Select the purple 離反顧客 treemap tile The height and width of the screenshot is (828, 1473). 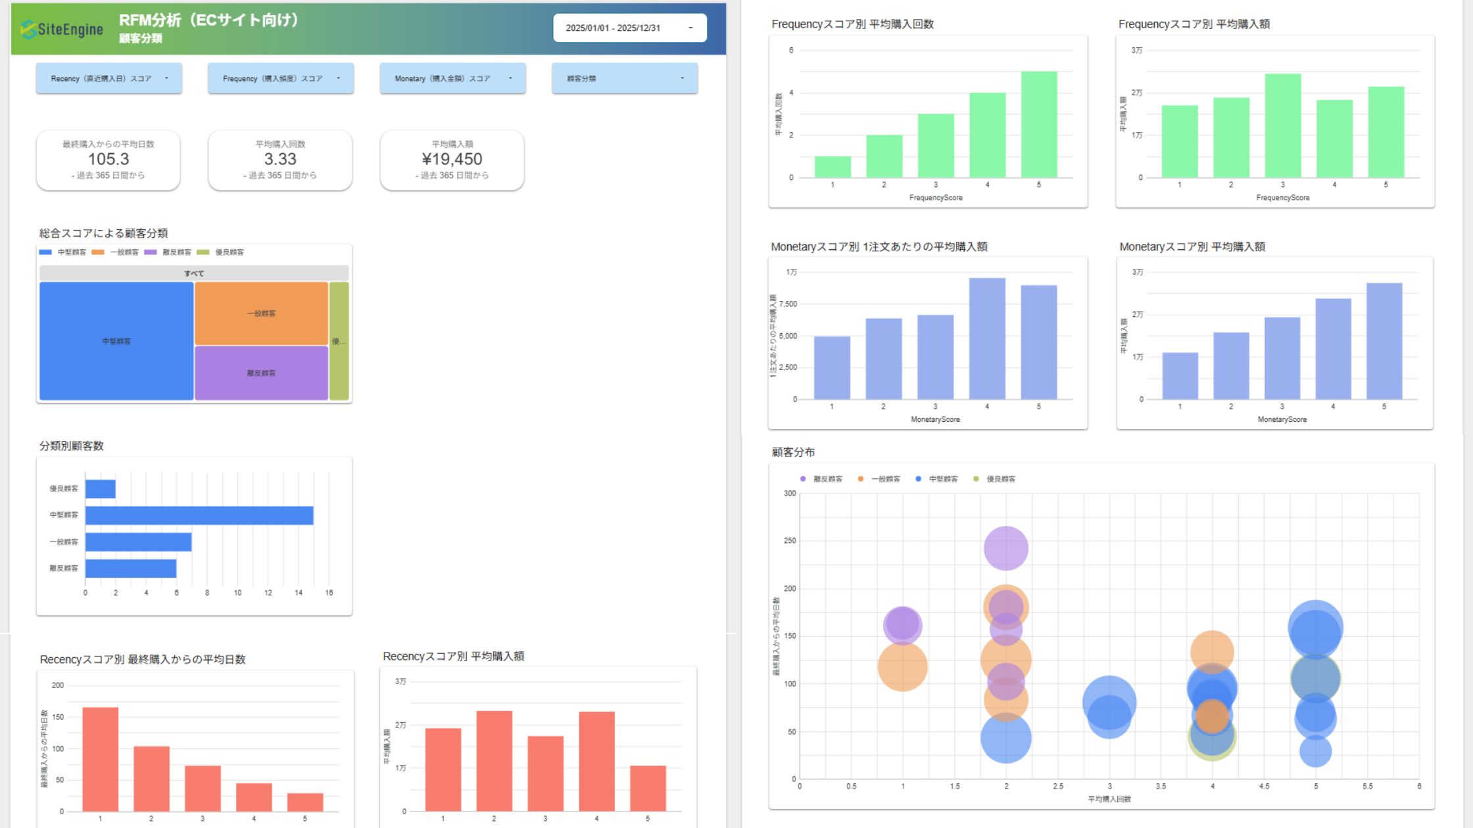(x=261, y=373)
